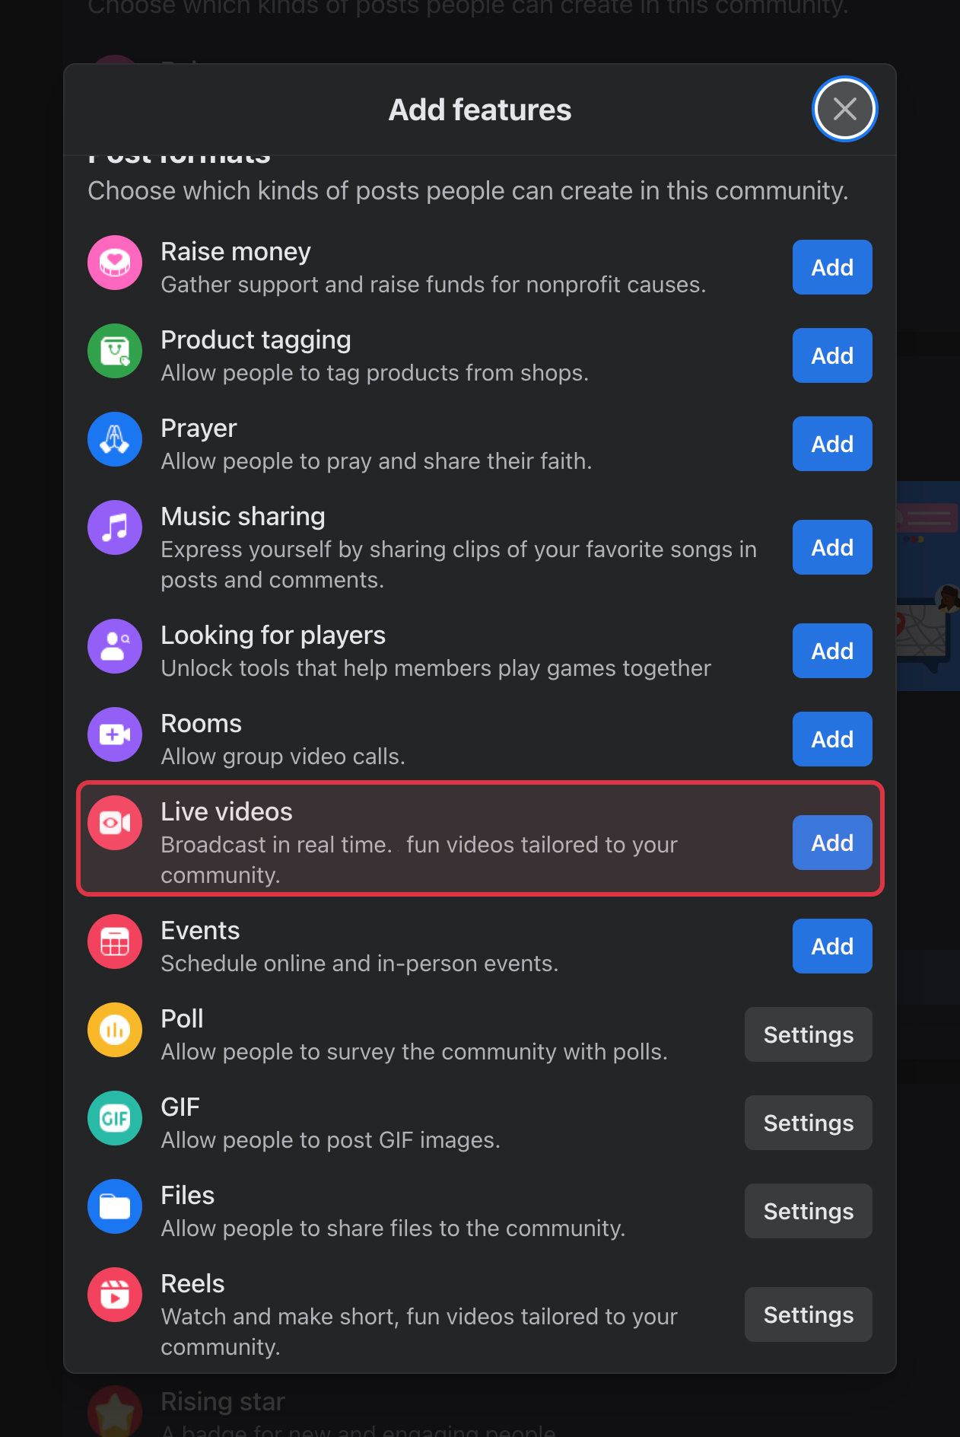Select the Looking for players icon

115,646
